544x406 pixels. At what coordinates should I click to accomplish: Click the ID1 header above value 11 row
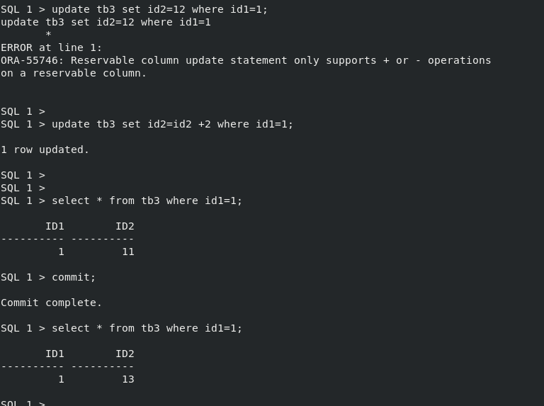55,226
